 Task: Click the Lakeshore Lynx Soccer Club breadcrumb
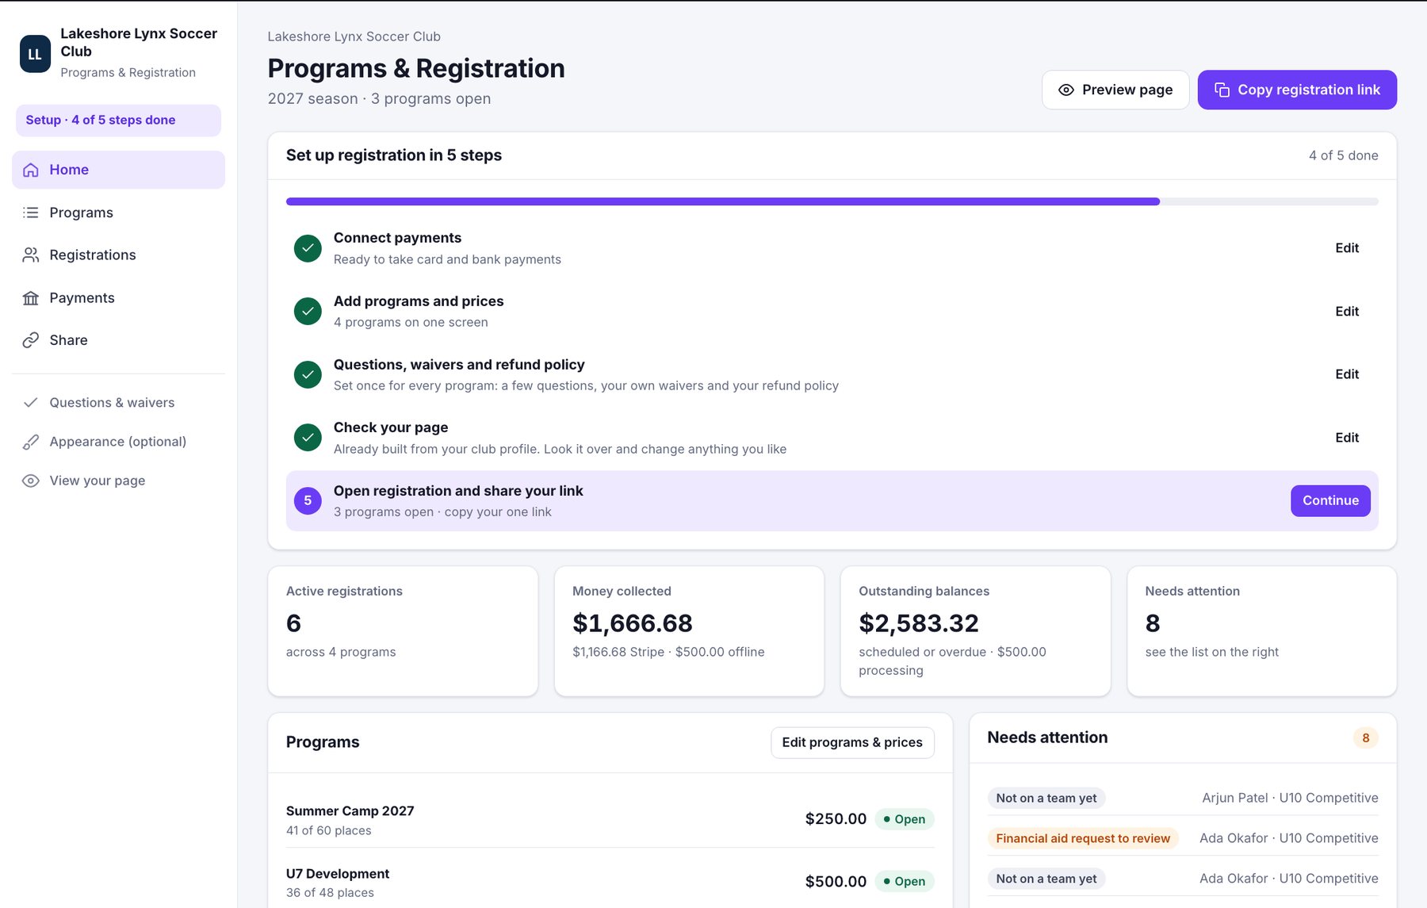(354, 36)
